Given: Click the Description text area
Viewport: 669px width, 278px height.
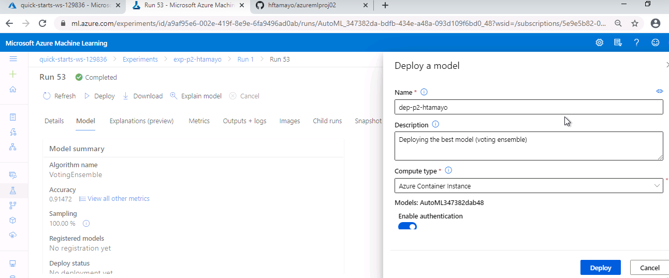Looking at the screenshot, I should (x=529, y=146).
